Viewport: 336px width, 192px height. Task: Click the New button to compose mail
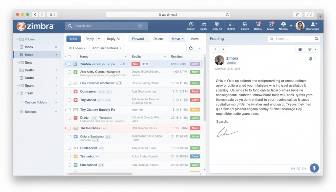[x=73, y=39]
